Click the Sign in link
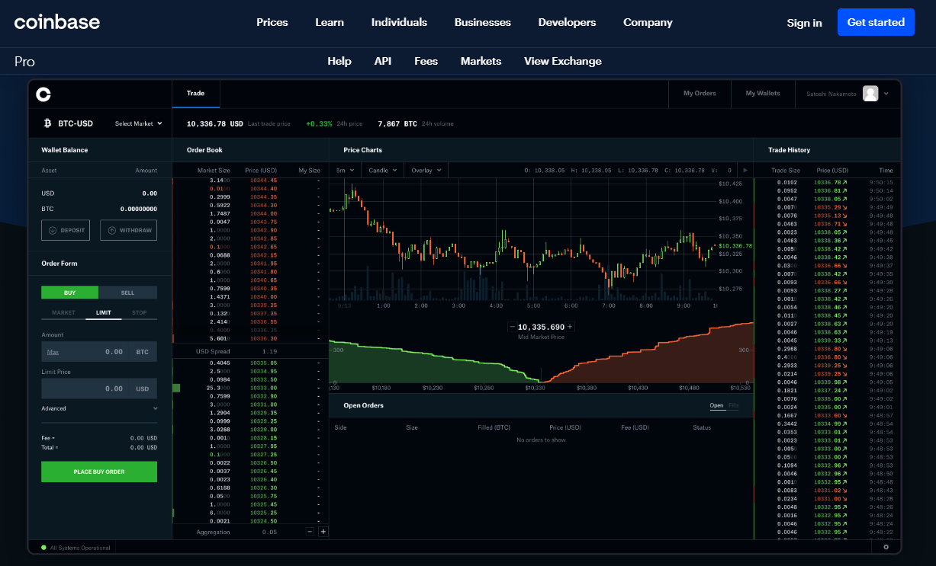This screenshot has width=936, height=566. pyautogui.click(x=804, y=23)
